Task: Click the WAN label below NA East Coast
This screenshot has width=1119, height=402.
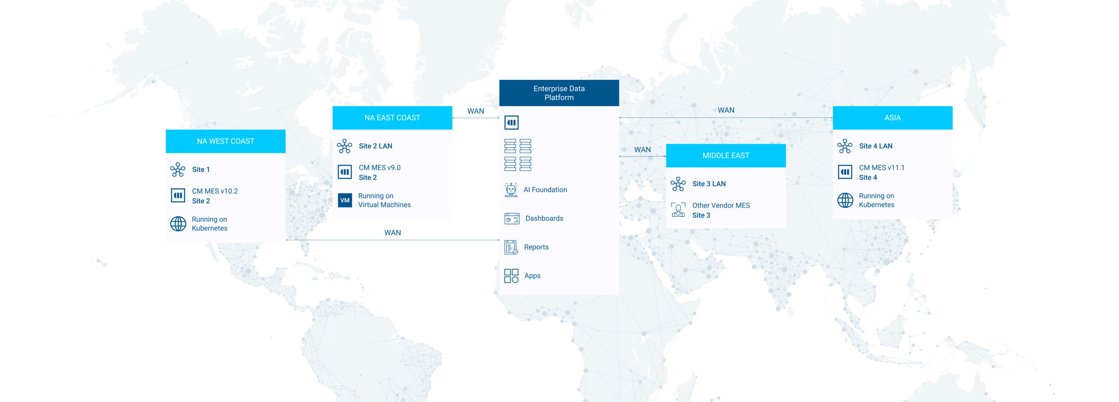Action: [x=392, y=233]
